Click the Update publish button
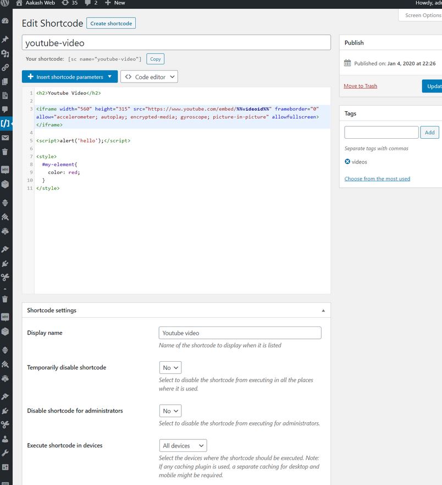 [x=433, y=86]
